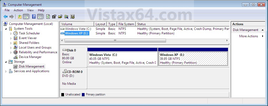Open the Help menu
Screen dimensions: 268x106
(41, 10)
